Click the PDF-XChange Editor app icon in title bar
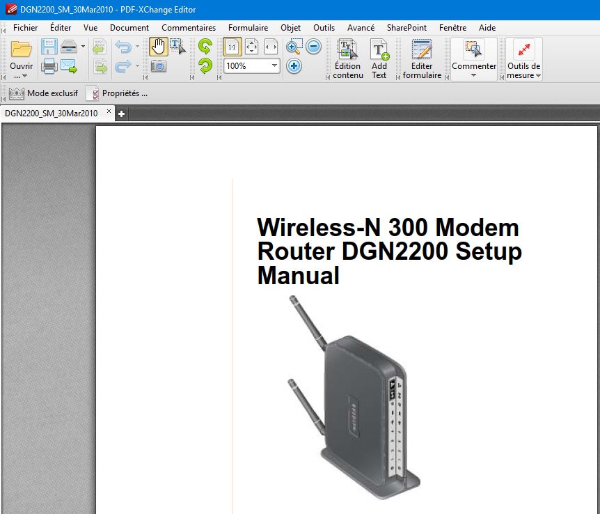Image resolution: width=600 pixels, height=514 pixels. pyautogui.click(x=10, y=9)
